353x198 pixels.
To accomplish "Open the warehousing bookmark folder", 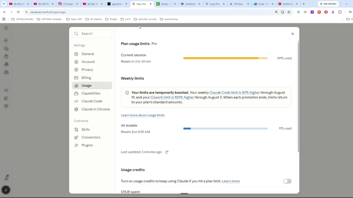I will (x=169, y=19).
